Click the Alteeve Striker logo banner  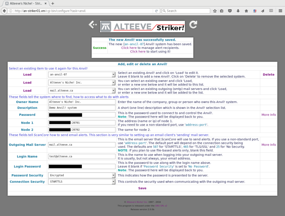142,27
